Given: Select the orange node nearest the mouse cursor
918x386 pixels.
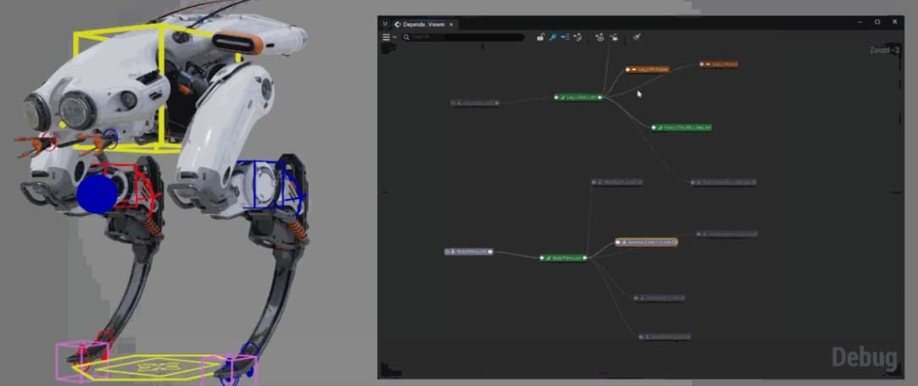Looking at the screenshot, I should coord(648,69).
